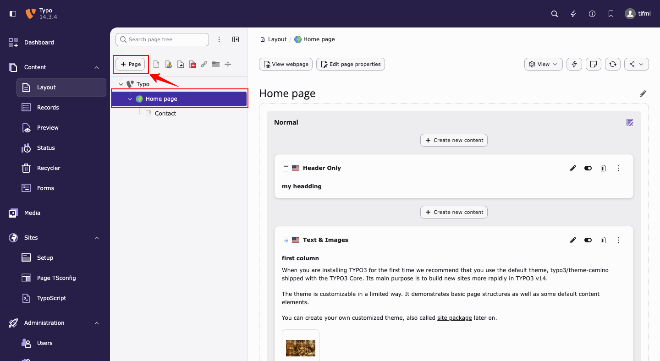Image resolution: width=660 pixels, height=361 pixels.
Task: Reload the page module with the refresh icon
Action: 613,64
